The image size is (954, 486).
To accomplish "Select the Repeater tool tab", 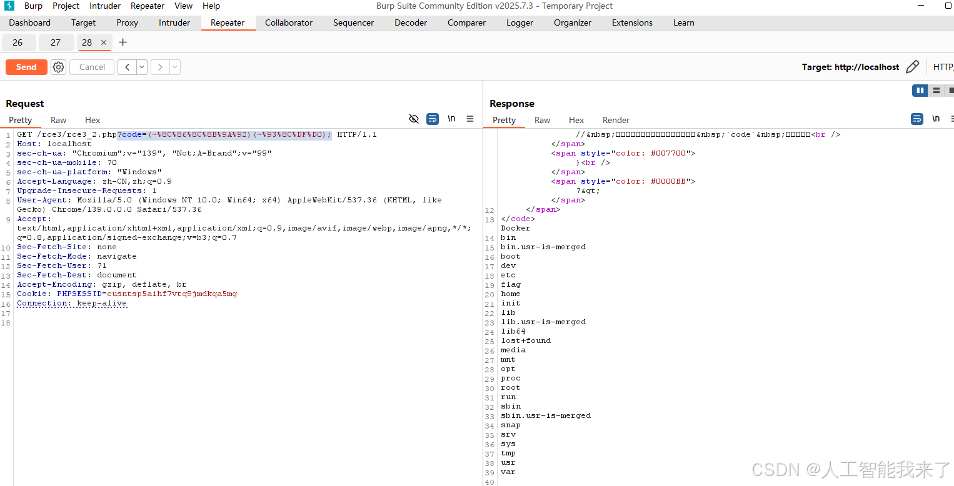I will [x=228, y=22].
